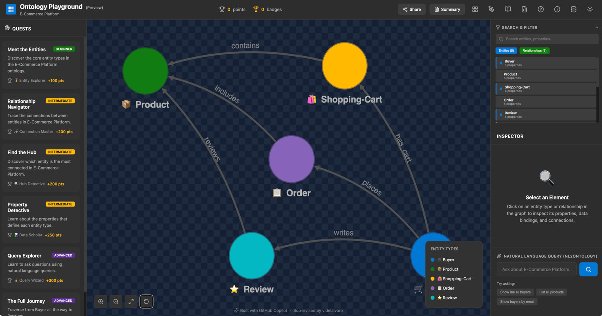Run the natural language query search button
This screenshot has width=602, height=316.
click(588, 269)
